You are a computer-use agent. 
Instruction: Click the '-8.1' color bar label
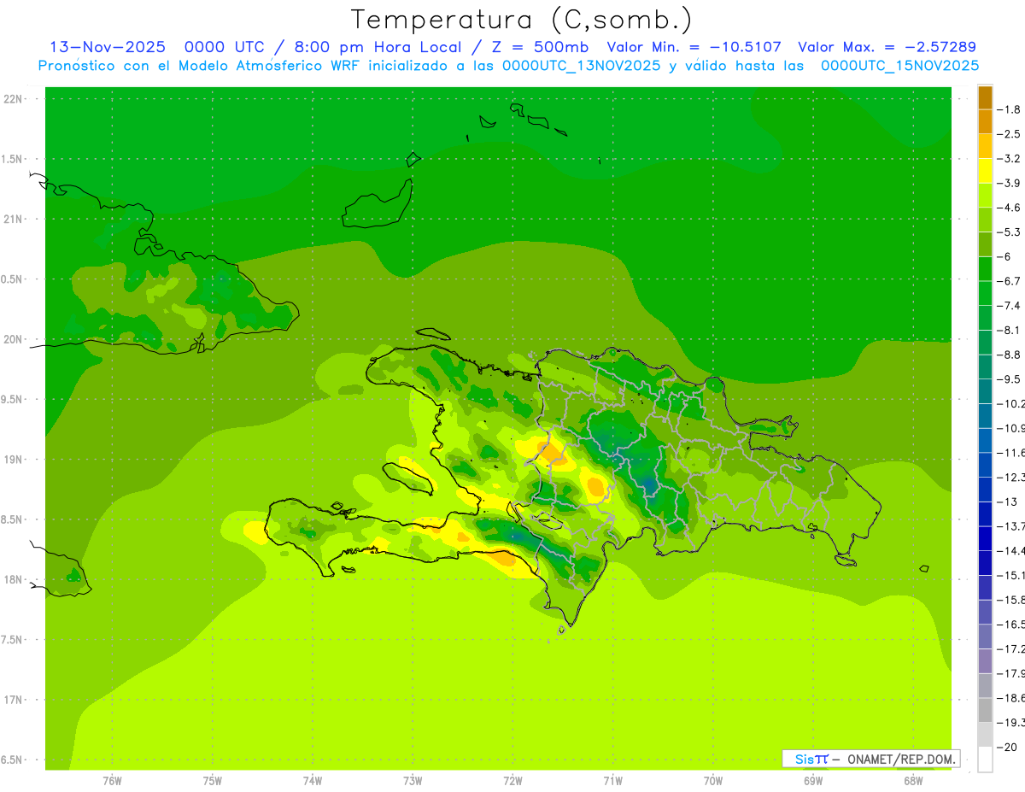point(1009,331)
